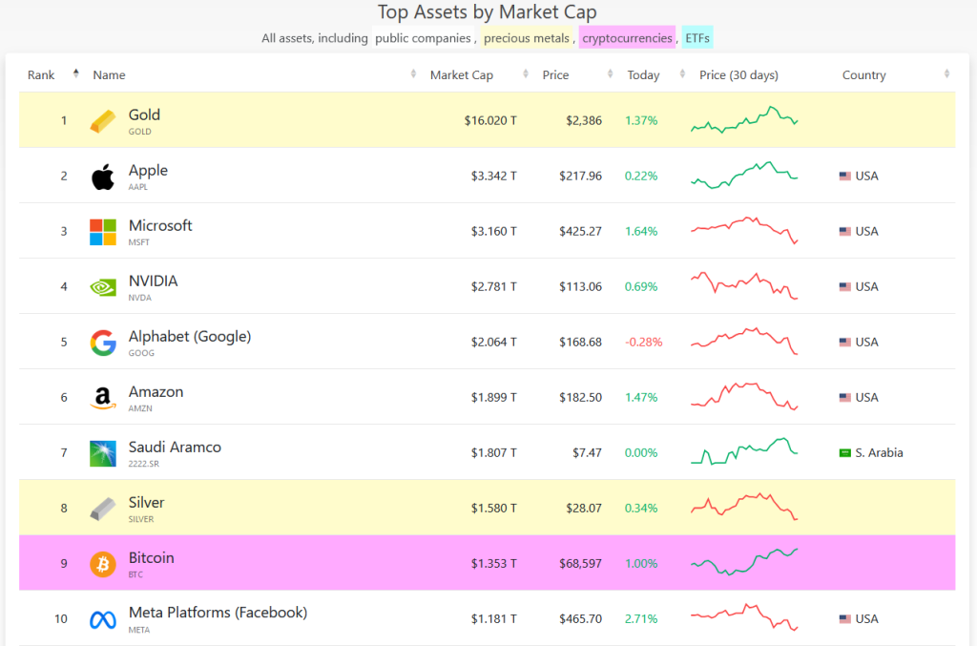977x646 pixels.
Task: Open the Saudi Aramco link
Action: [175, 448]
